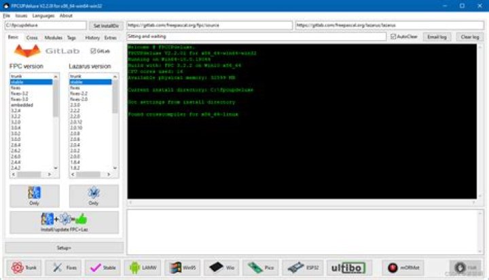Open the File menu
Image resolution: width=489 pixels, height=280 pixels.
[x=7, y=16]
